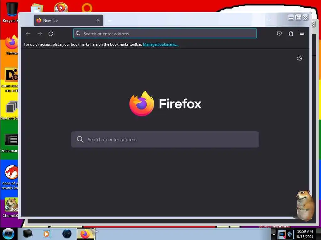This screenshot has height=240, width=321.
Task: Close the Firefox window
Action: coord(306,18)
